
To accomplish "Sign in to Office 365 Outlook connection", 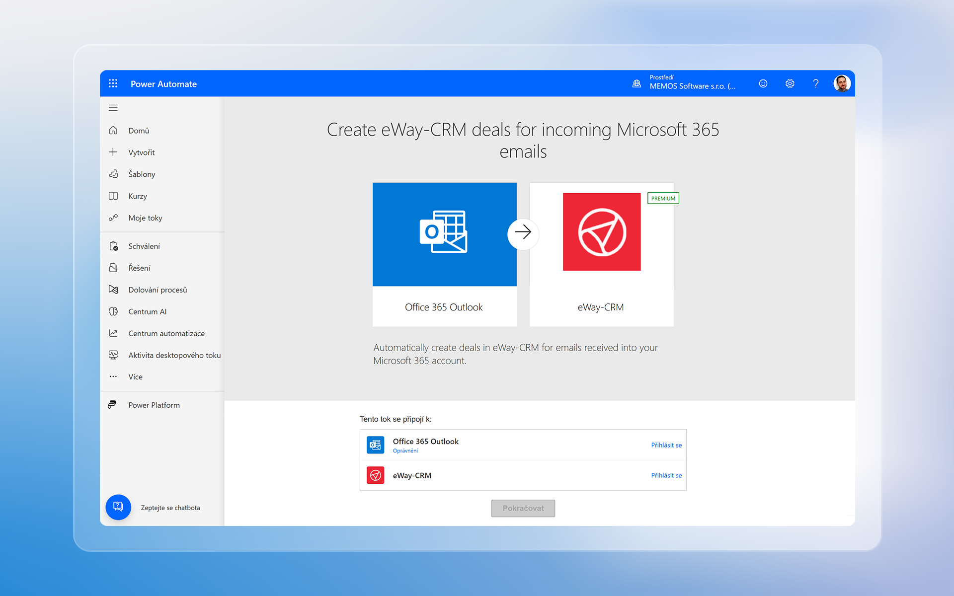I will 666,445.
